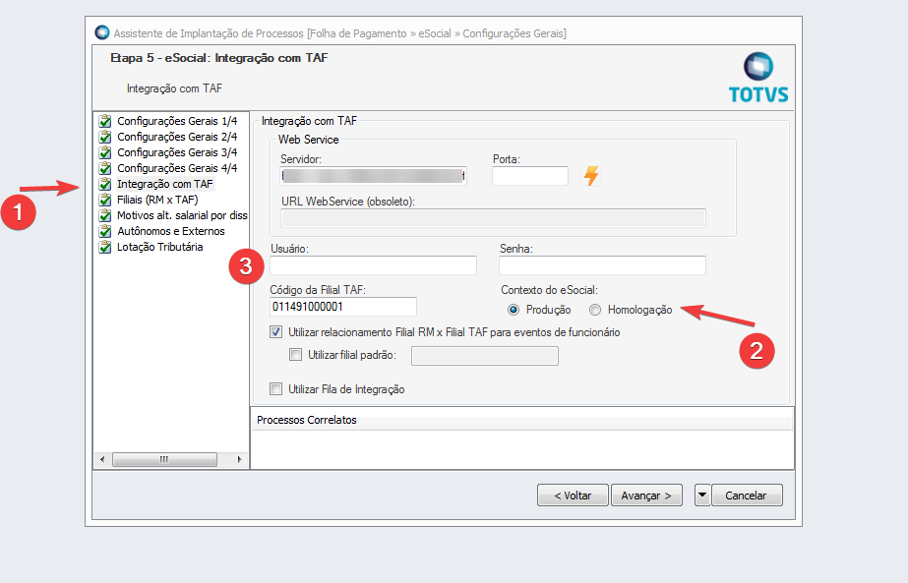Select the Homologação radio button
This screenshot has width=908, height=583.
595,310
